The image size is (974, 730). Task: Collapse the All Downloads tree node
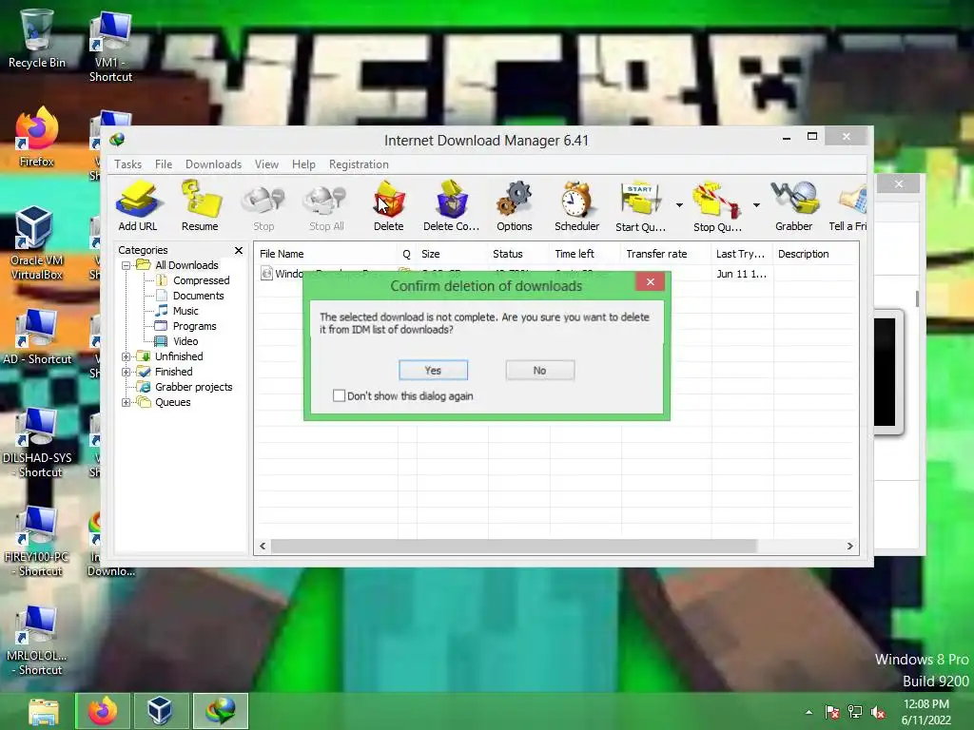[x=127, y=265]
